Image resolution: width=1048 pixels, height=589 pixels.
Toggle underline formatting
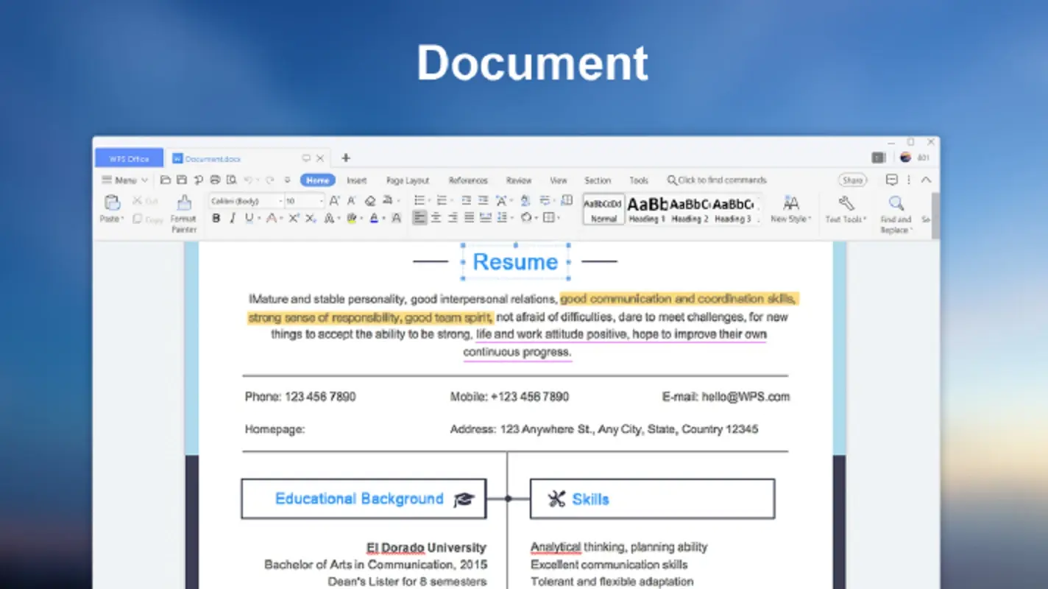(249, 217)
